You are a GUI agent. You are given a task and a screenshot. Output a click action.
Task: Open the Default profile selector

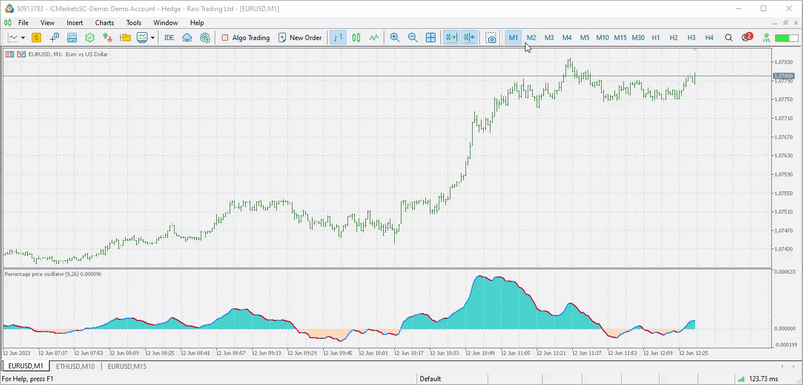pos(431,378)
